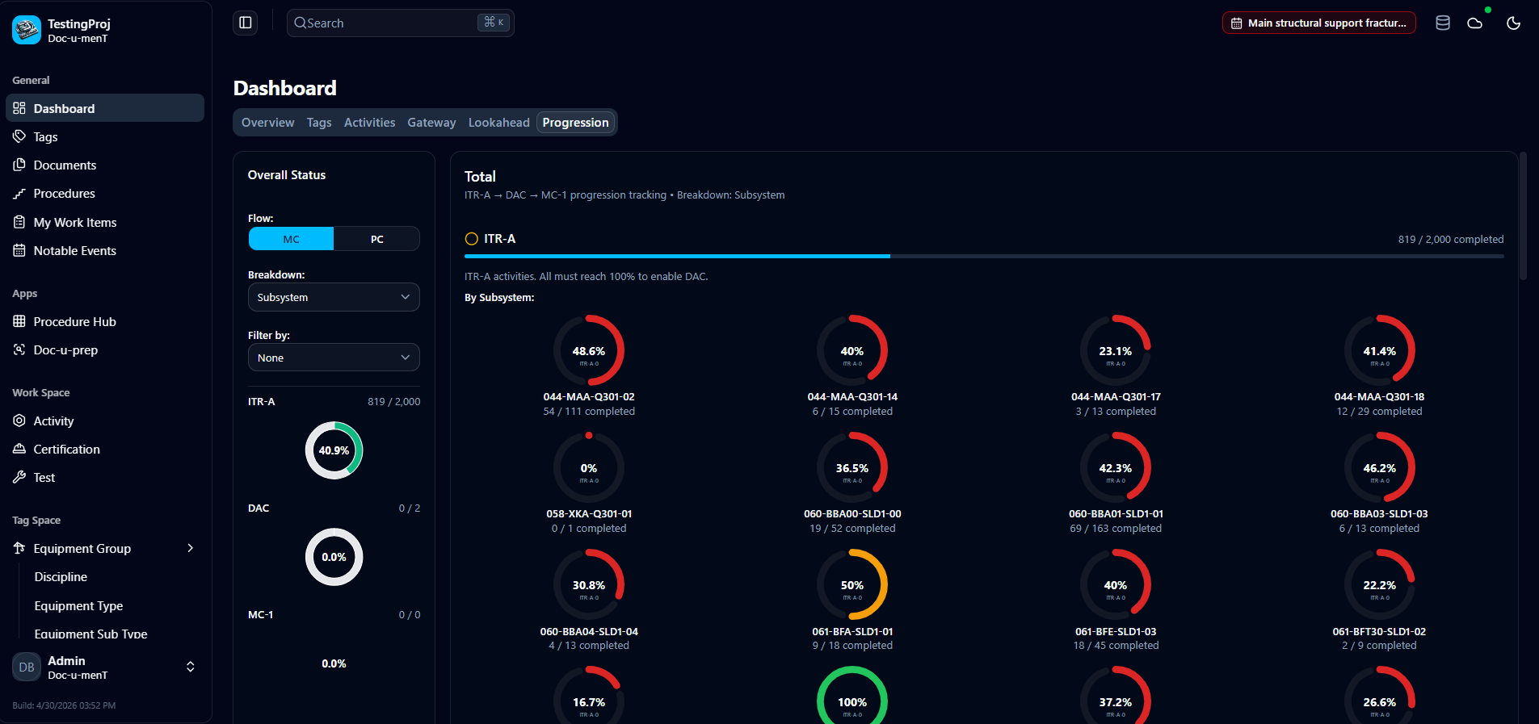Open Filter by None dropdown
Viewport: 1539px width, 724px height.
point(334,358)
